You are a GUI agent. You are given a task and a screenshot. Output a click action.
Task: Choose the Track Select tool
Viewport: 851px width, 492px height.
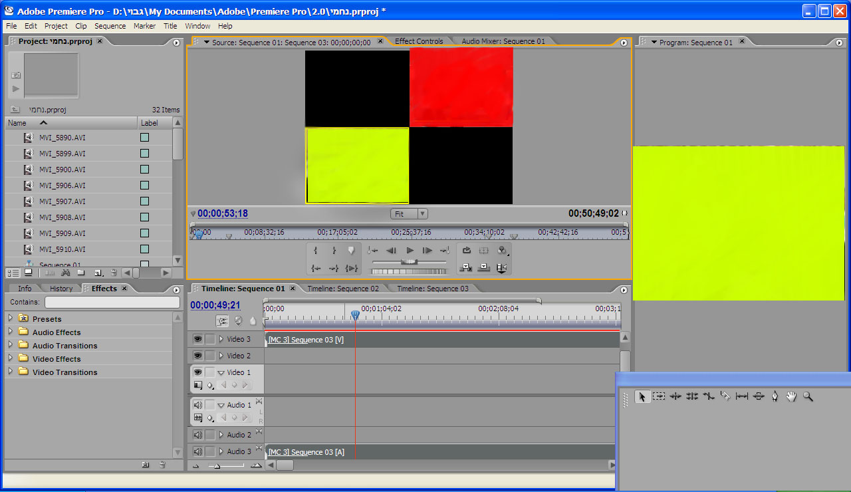[x=659, y=396]
